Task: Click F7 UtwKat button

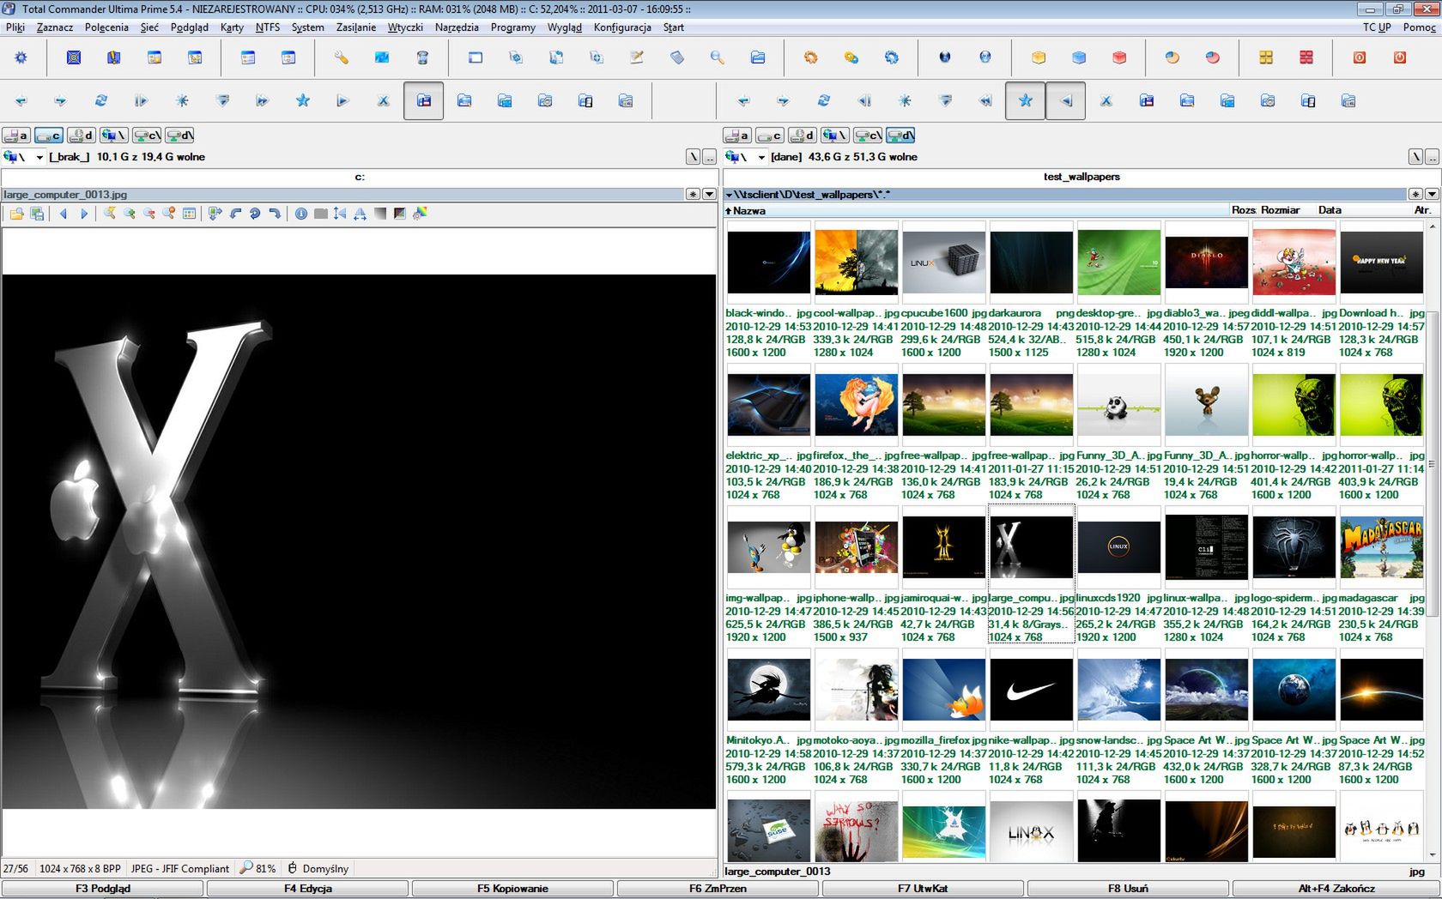Action: pyautogui.click(x=923, y=889)
